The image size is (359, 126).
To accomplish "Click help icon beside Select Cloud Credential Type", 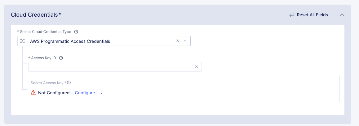I will click(x=76, y=32).
